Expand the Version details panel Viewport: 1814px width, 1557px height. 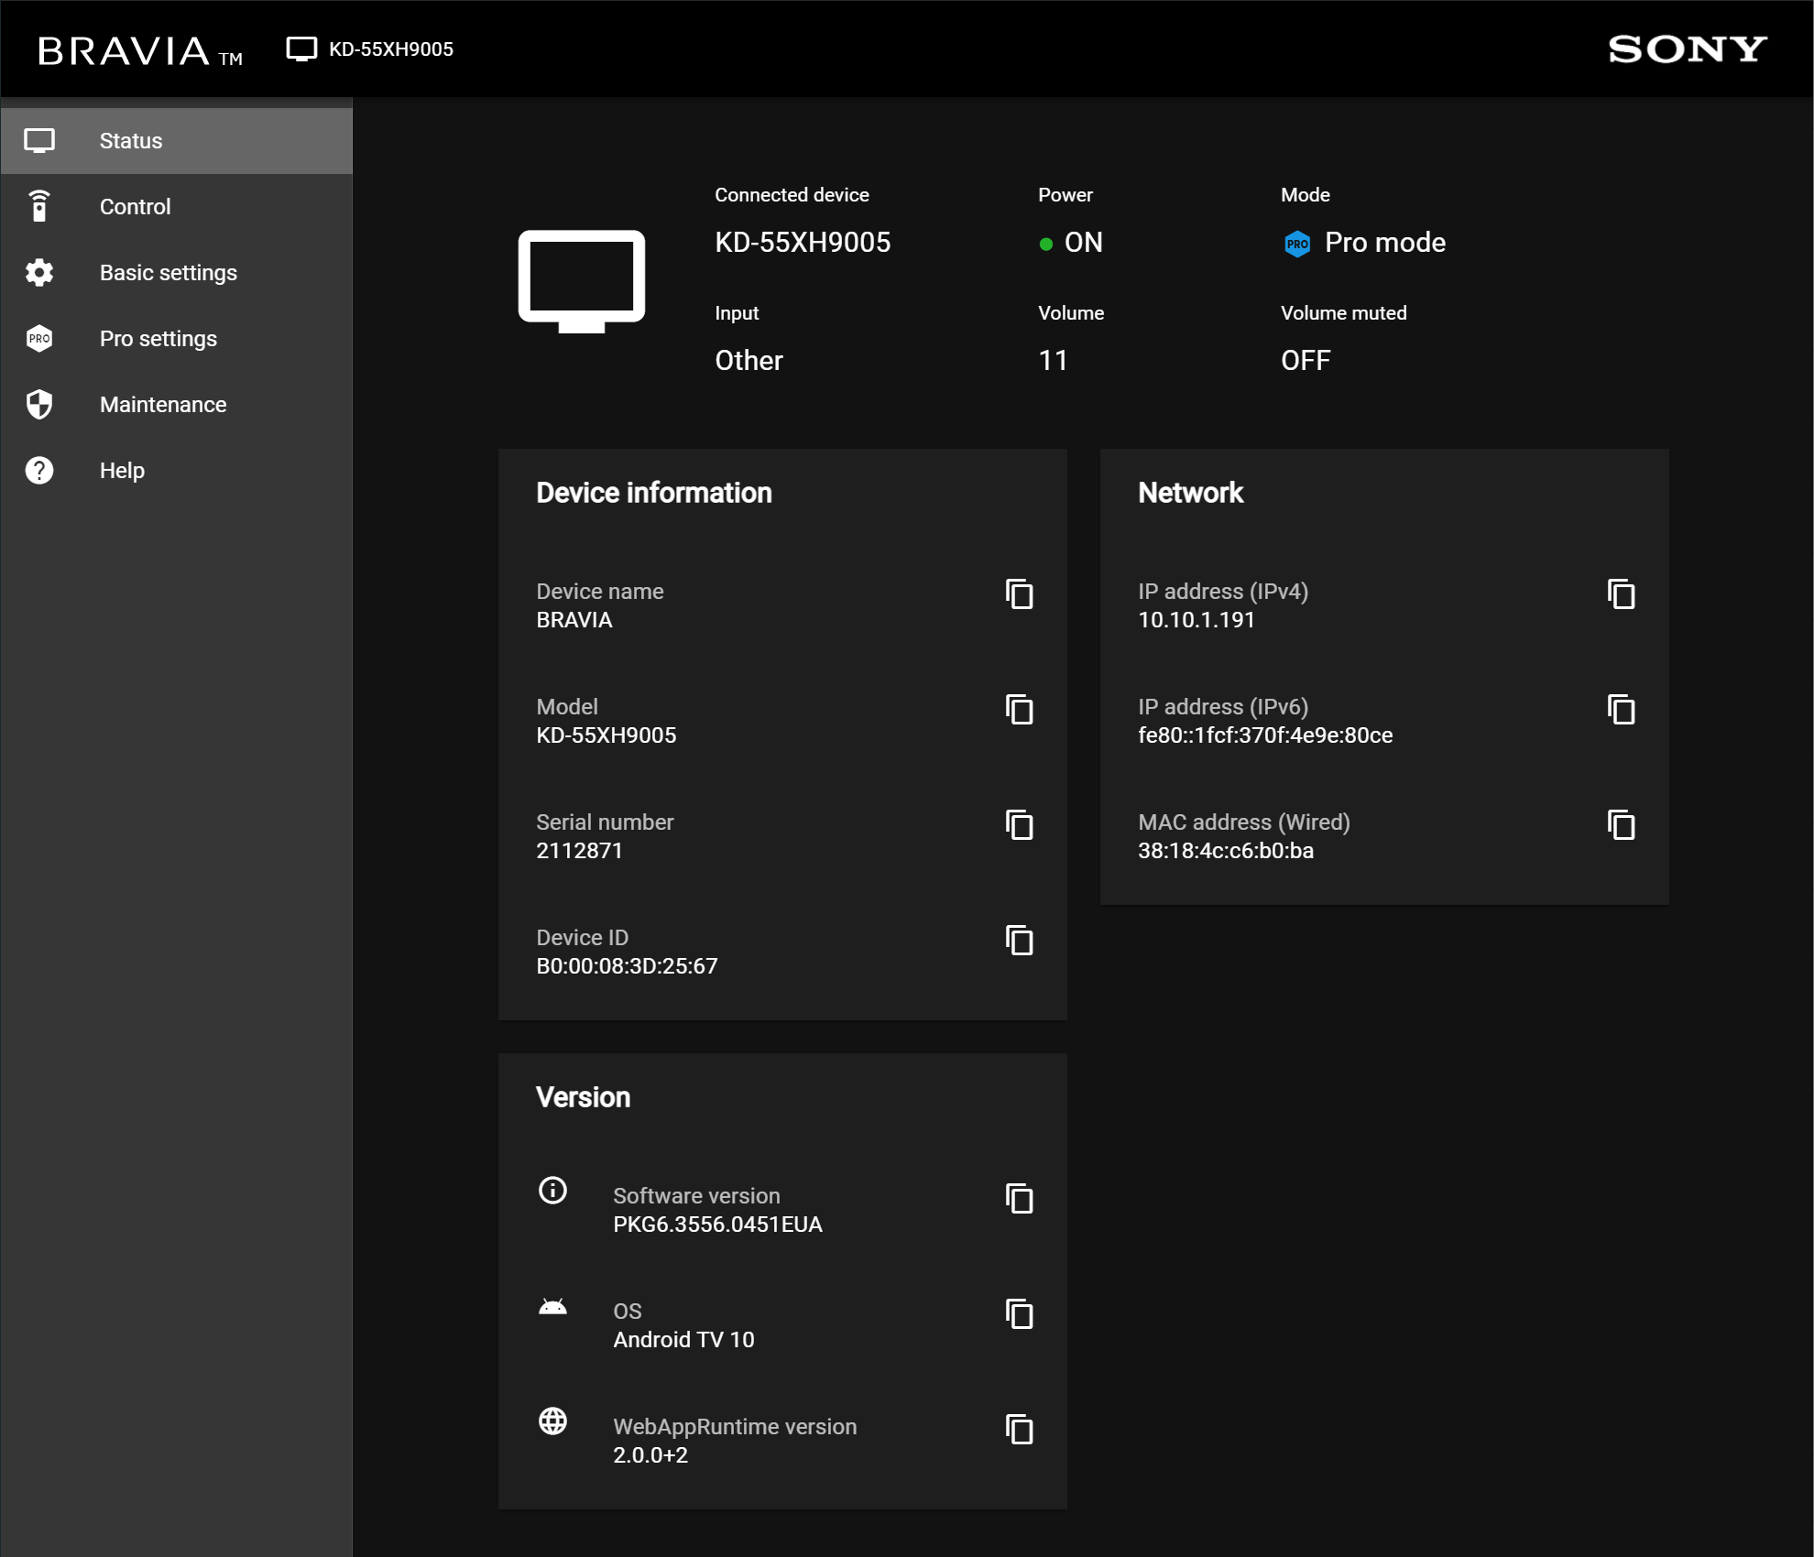click(x=582, y=1094)
